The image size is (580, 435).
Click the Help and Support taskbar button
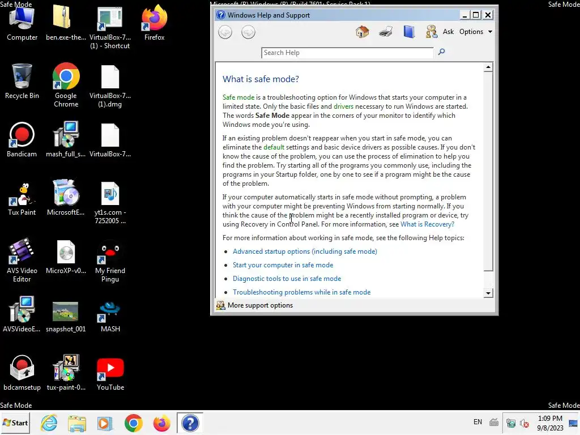[x=190, y=423]
